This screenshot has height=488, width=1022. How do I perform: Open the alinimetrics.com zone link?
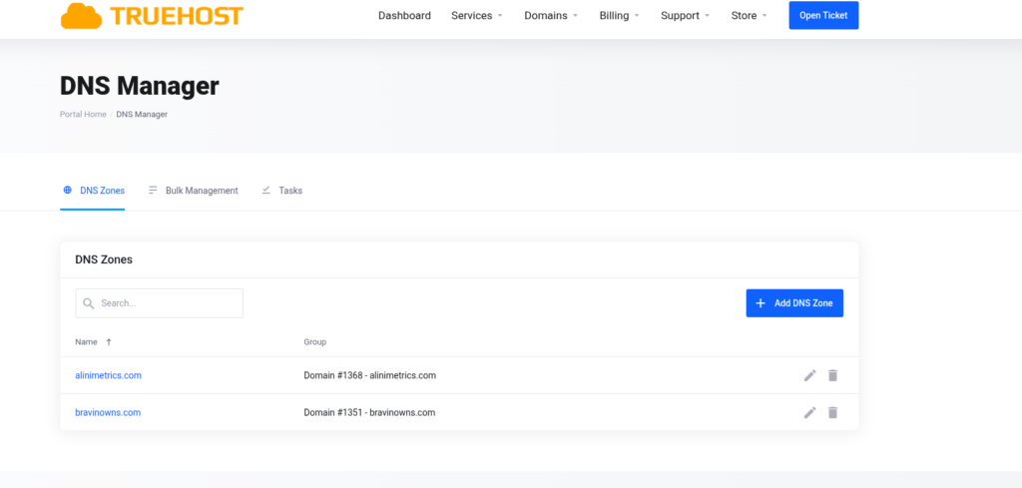coord(108,375)
